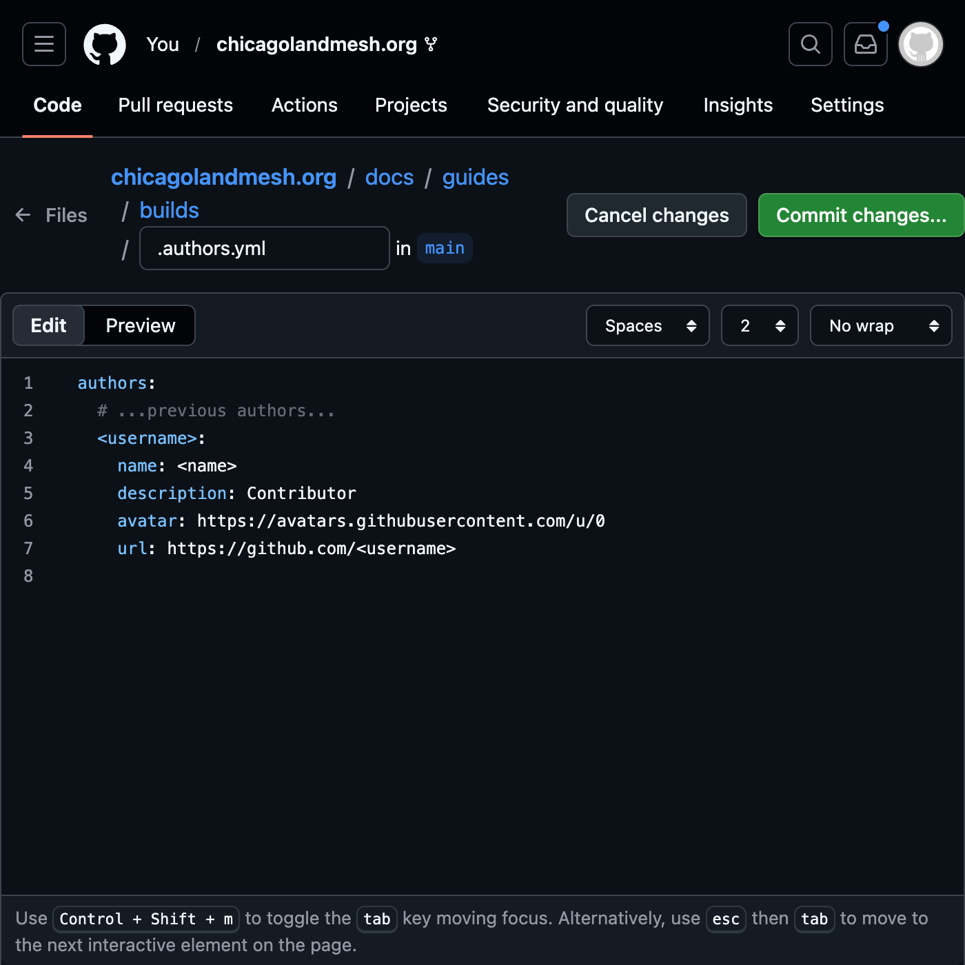Viewport: 965px width, 965px height.
Task: Switch editor to Preview mode
Action: tap(141, 325)
